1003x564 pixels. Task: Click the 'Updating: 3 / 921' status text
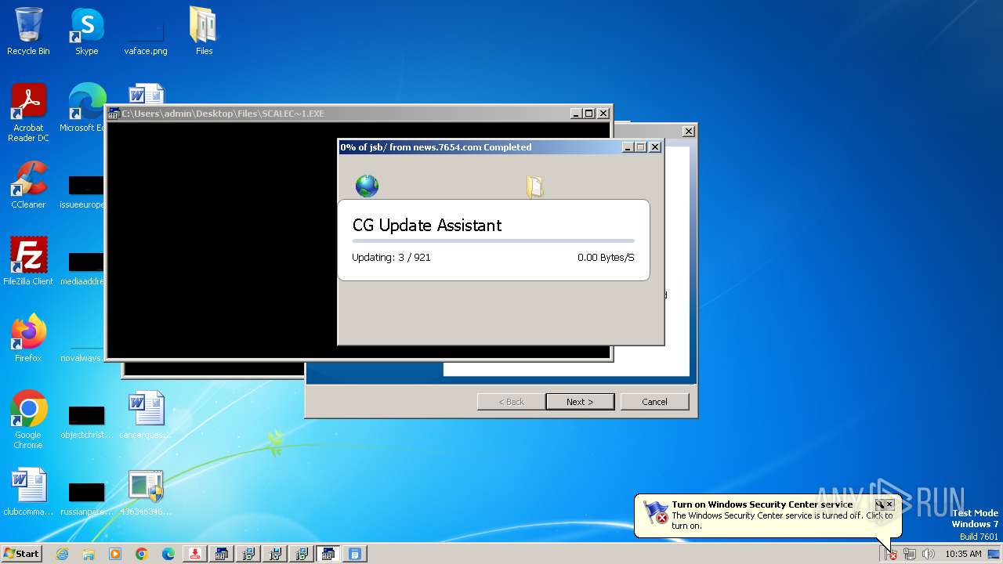click(x=391, y=257)
